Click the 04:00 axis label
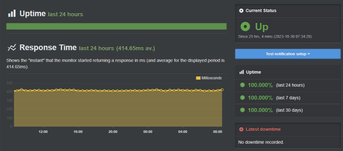This screenshot has height=151, width=343. point(183,132)
